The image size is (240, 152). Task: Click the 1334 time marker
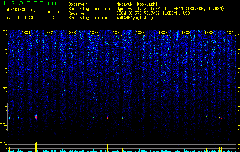coord(95,33)
